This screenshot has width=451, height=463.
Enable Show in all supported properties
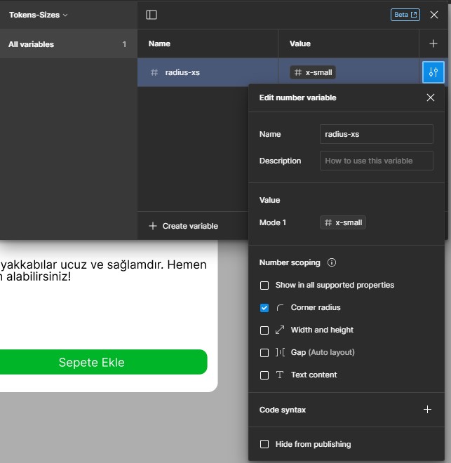click(x=264, y=286)
